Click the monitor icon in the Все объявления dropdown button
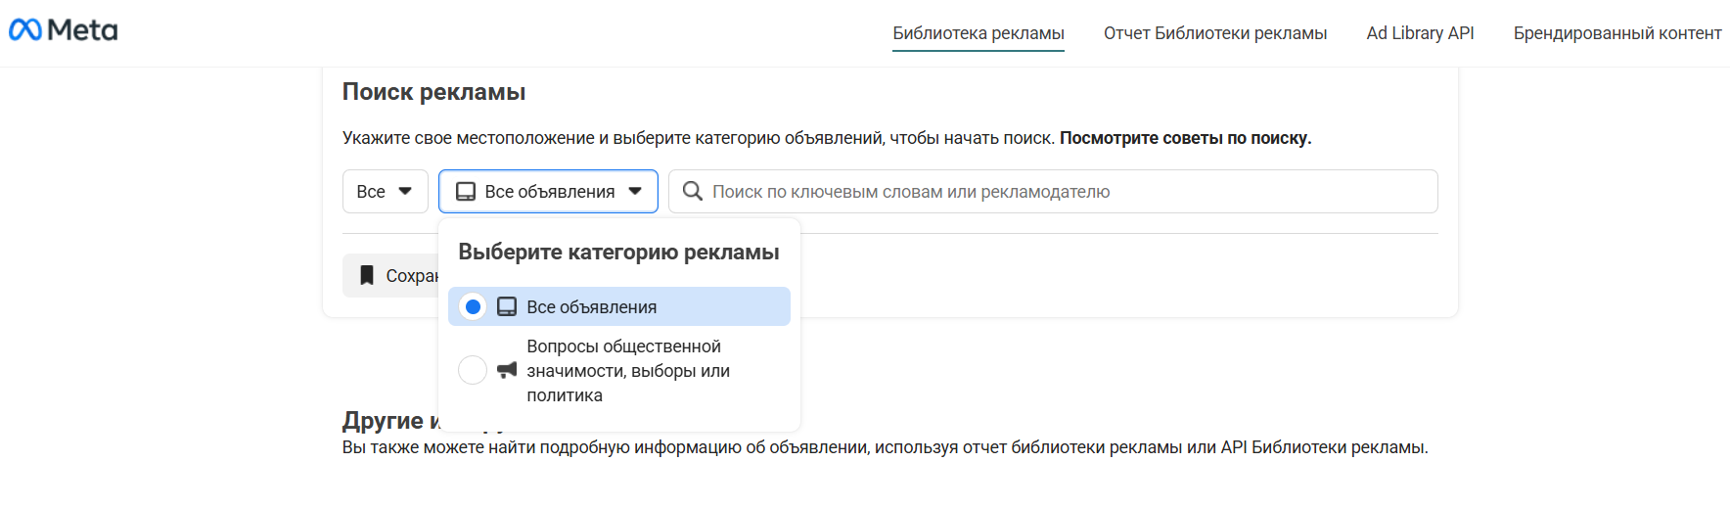1730x508 pixels. click(466, 192)
